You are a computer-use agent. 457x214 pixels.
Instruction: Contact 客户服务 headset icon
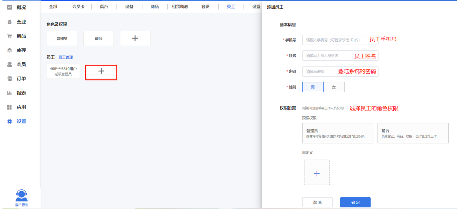pyautogui.click(x=21, y=195)
